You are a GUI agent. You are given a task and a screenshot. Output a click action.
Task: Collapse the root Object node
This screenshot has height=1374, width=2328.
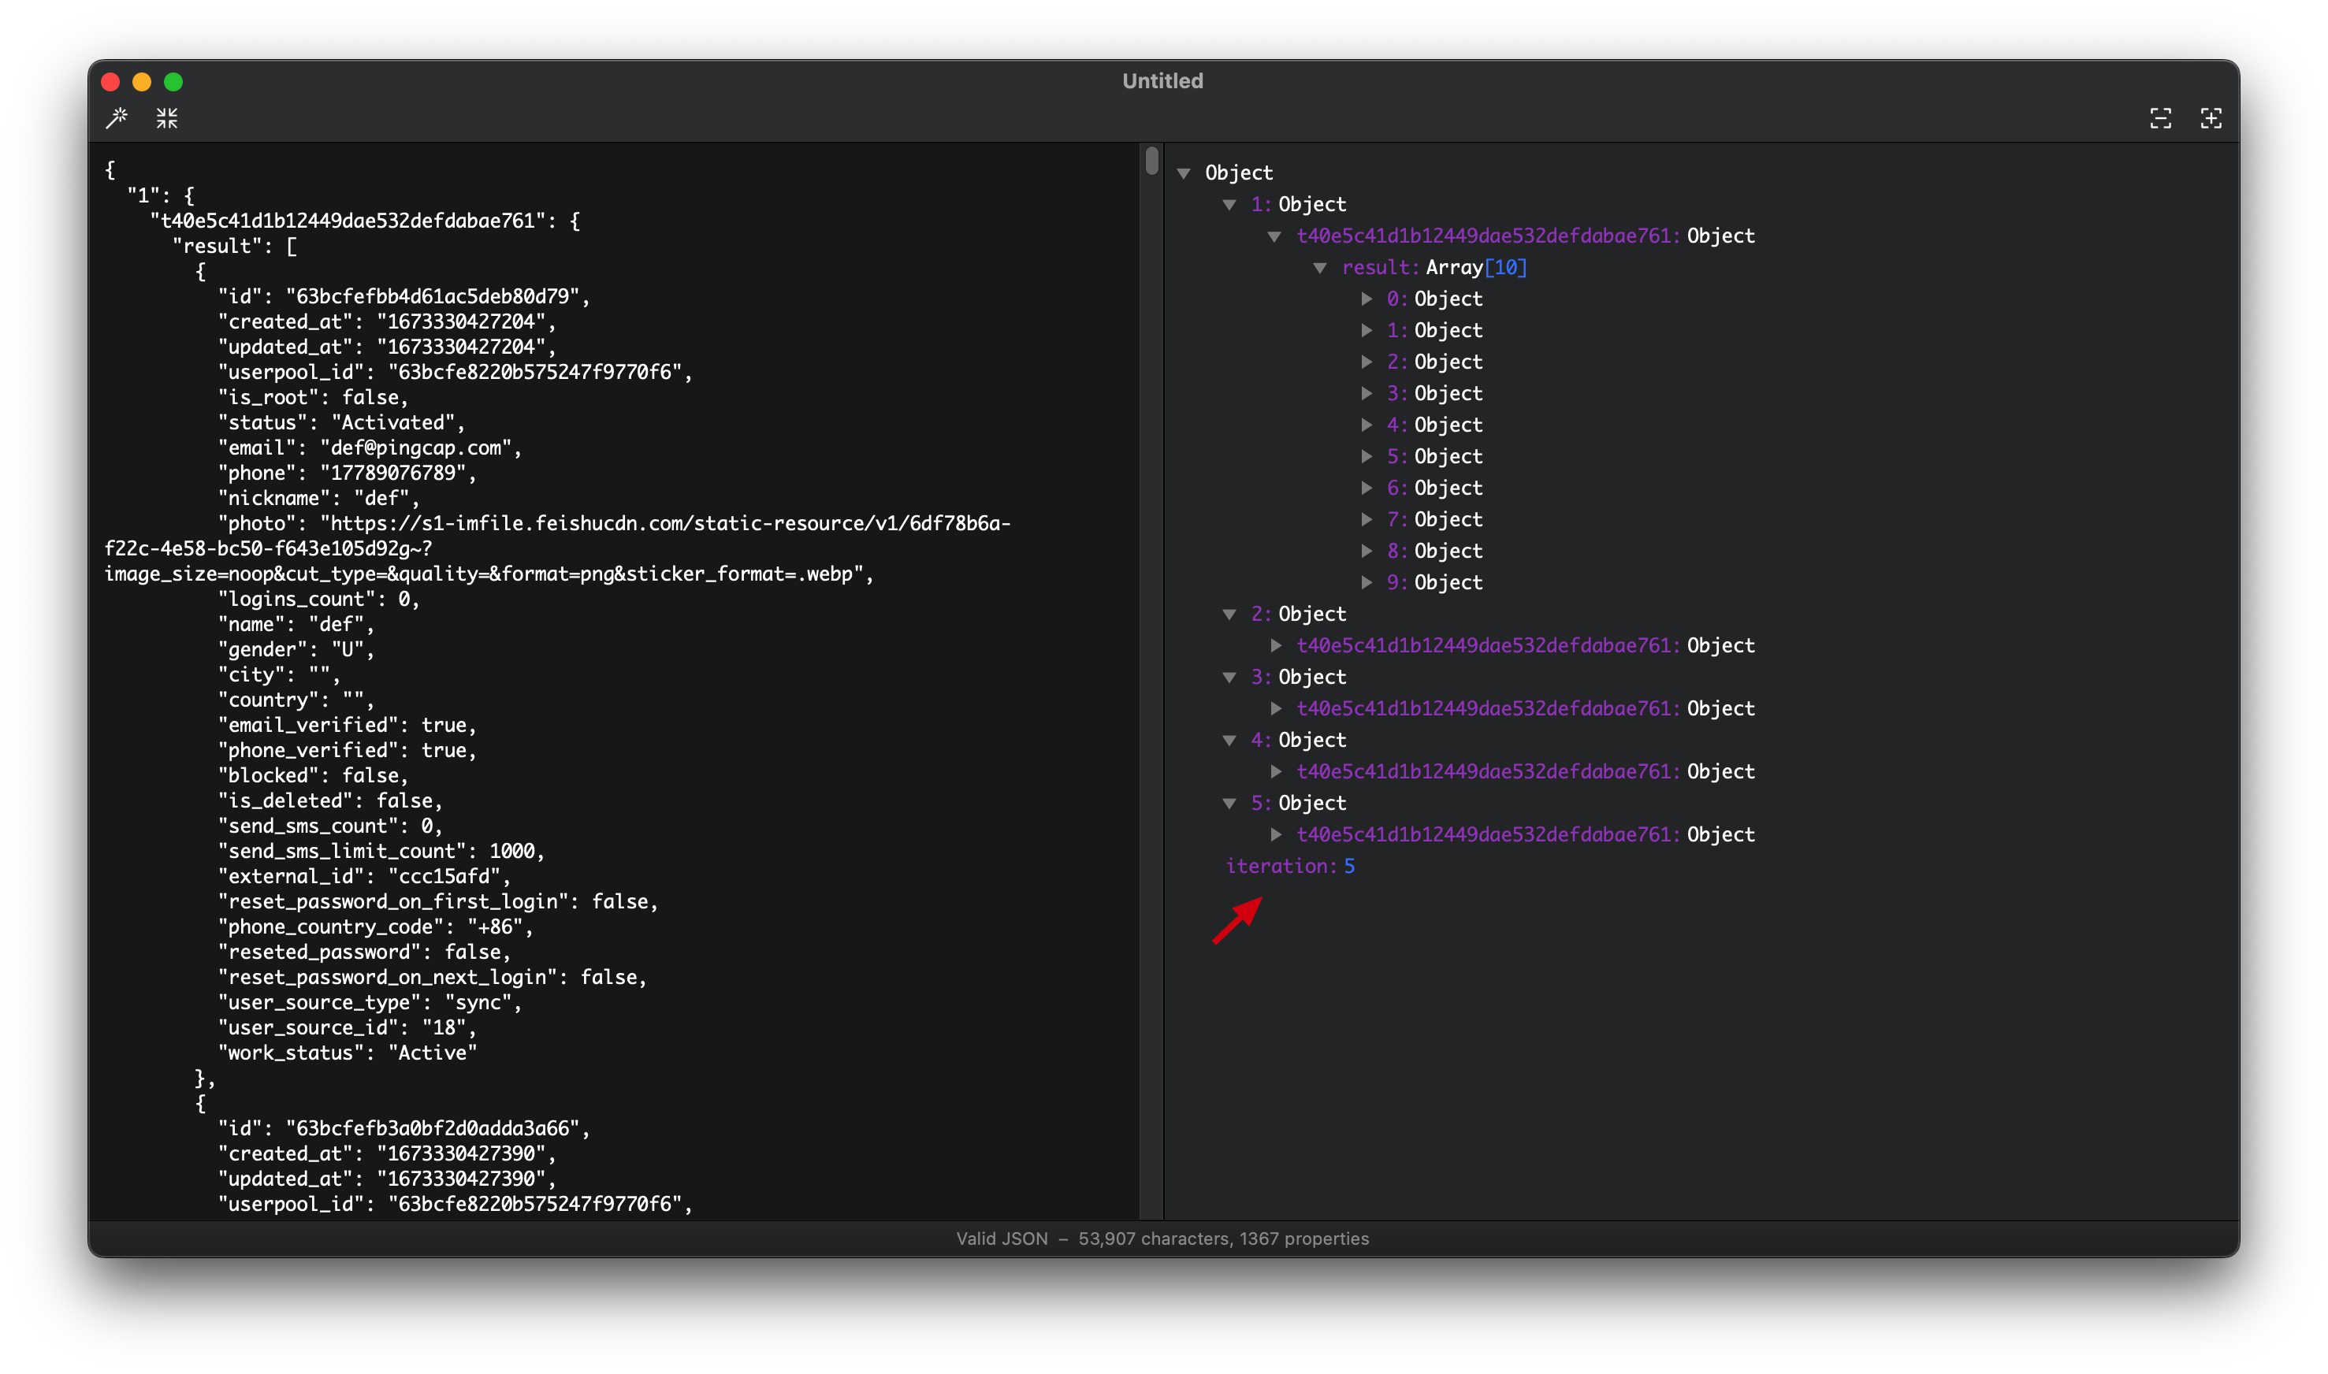pos(1184,173)
